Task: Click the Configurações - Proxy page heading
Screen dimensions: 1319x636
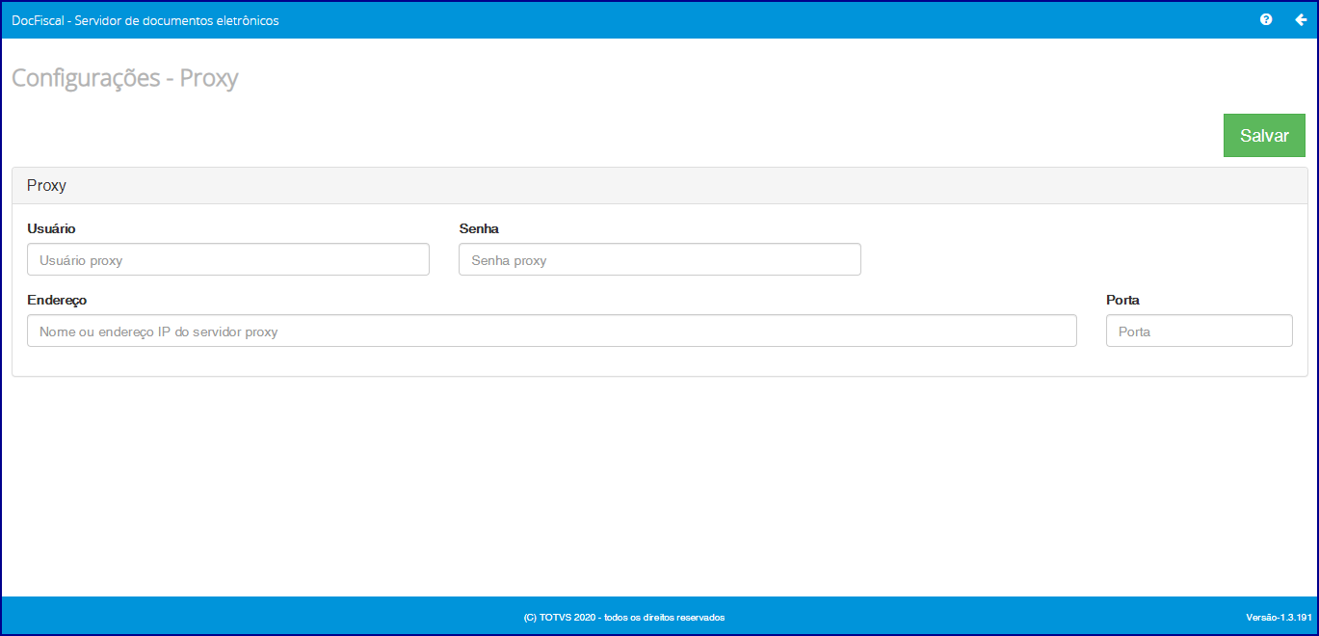Action: (x=125, y=78)
